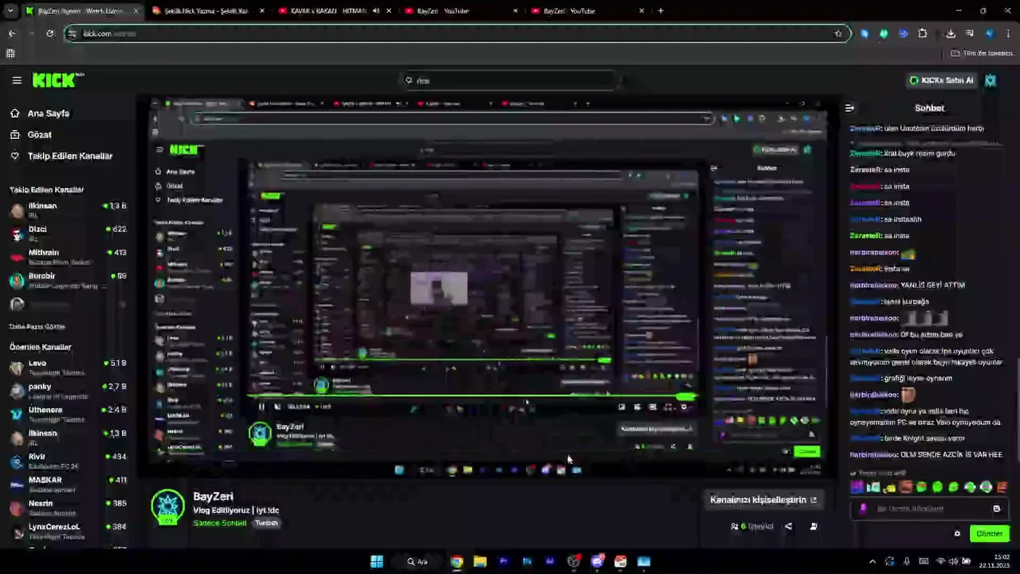Viewport: 1020px width, 574px height.
Task: Open File Explorer from taskbar
Action: pyautogui.click(x=480, y=561)
